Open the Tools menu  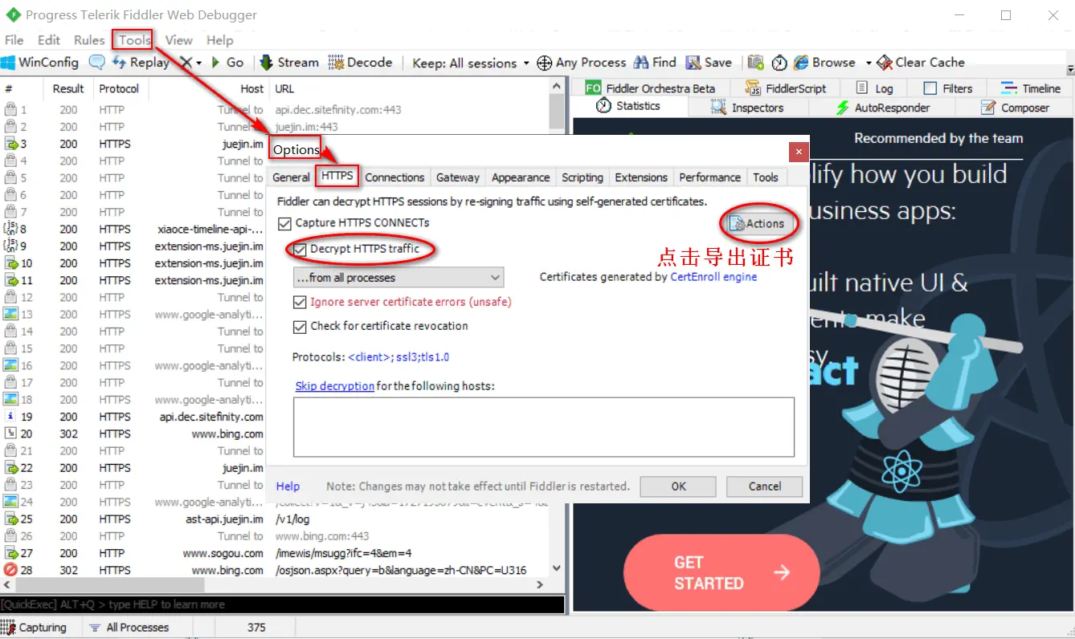(135, 40)
